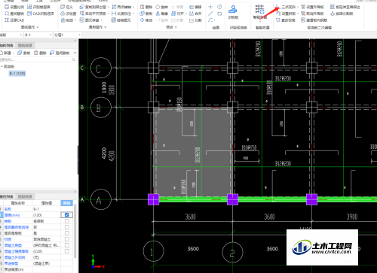The image size is (377, 273).
Task: Run Cloud Check (云检查) tool
Action: (x=69, y=14)
